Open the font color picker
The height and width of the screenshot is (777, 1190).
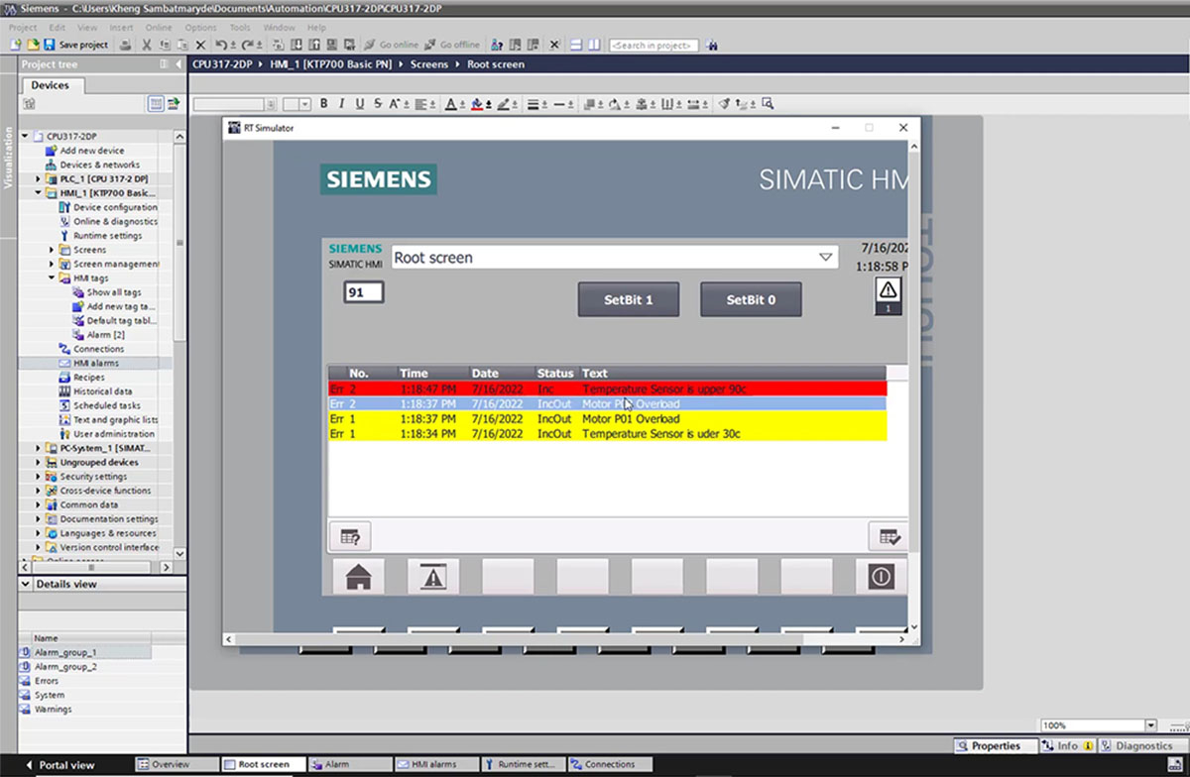[452, 103]
